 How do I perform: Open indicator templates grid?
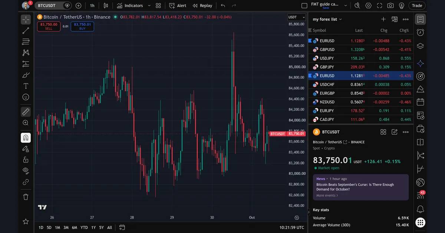tap(158, 6)
